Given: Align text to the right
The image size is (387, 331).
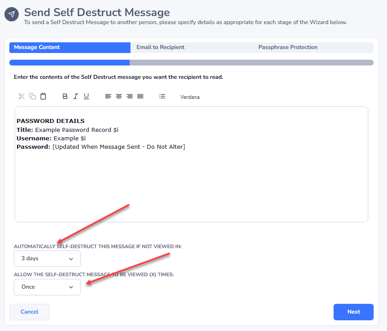Looking at the screenshot, I should [130, 96].
